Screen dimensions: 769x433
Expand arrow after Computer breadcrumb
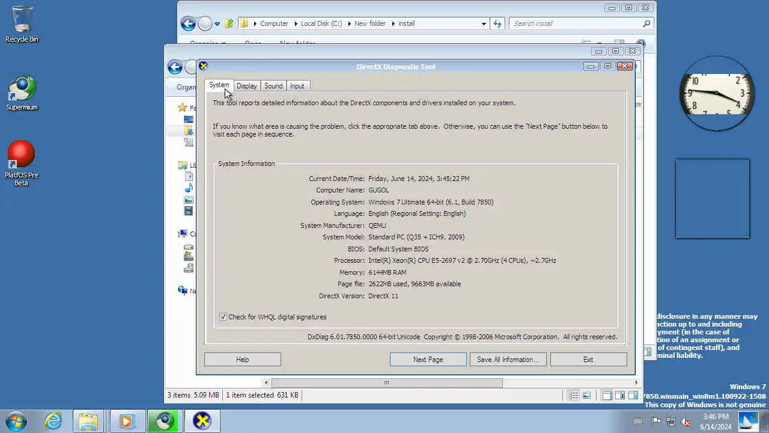pos(295,23)
